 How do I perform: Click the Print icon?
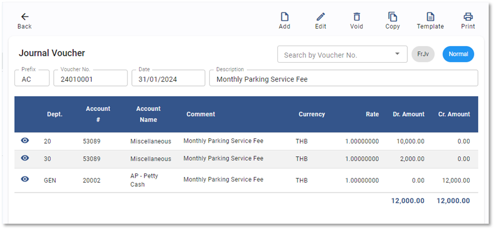tap(468, 17)
